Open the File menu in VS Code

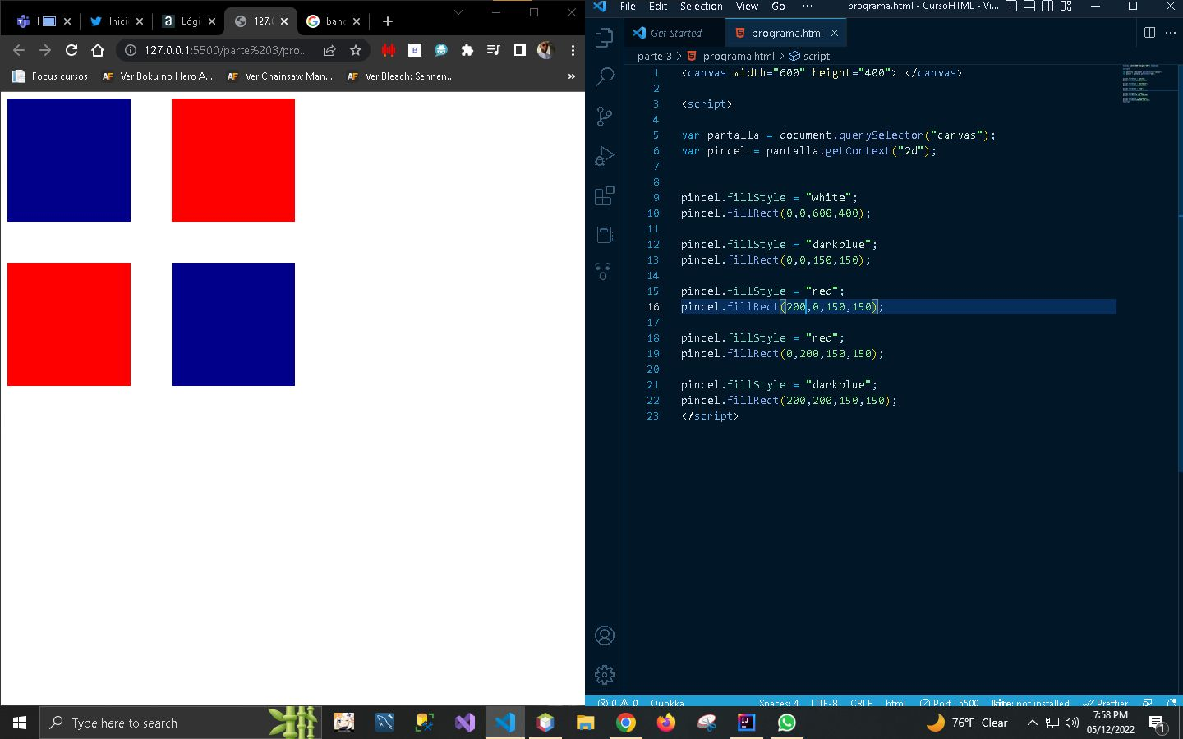point(628,7)
